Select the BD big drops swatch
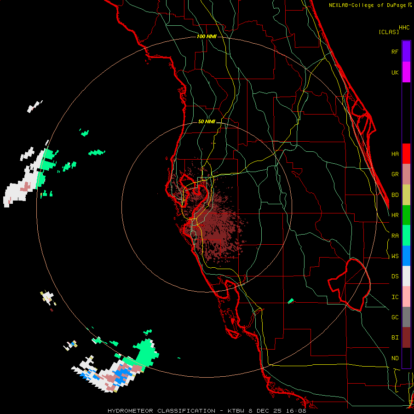The height and width of the screenshot is (414, 414). pyautogui.click(x=406, y=195)
